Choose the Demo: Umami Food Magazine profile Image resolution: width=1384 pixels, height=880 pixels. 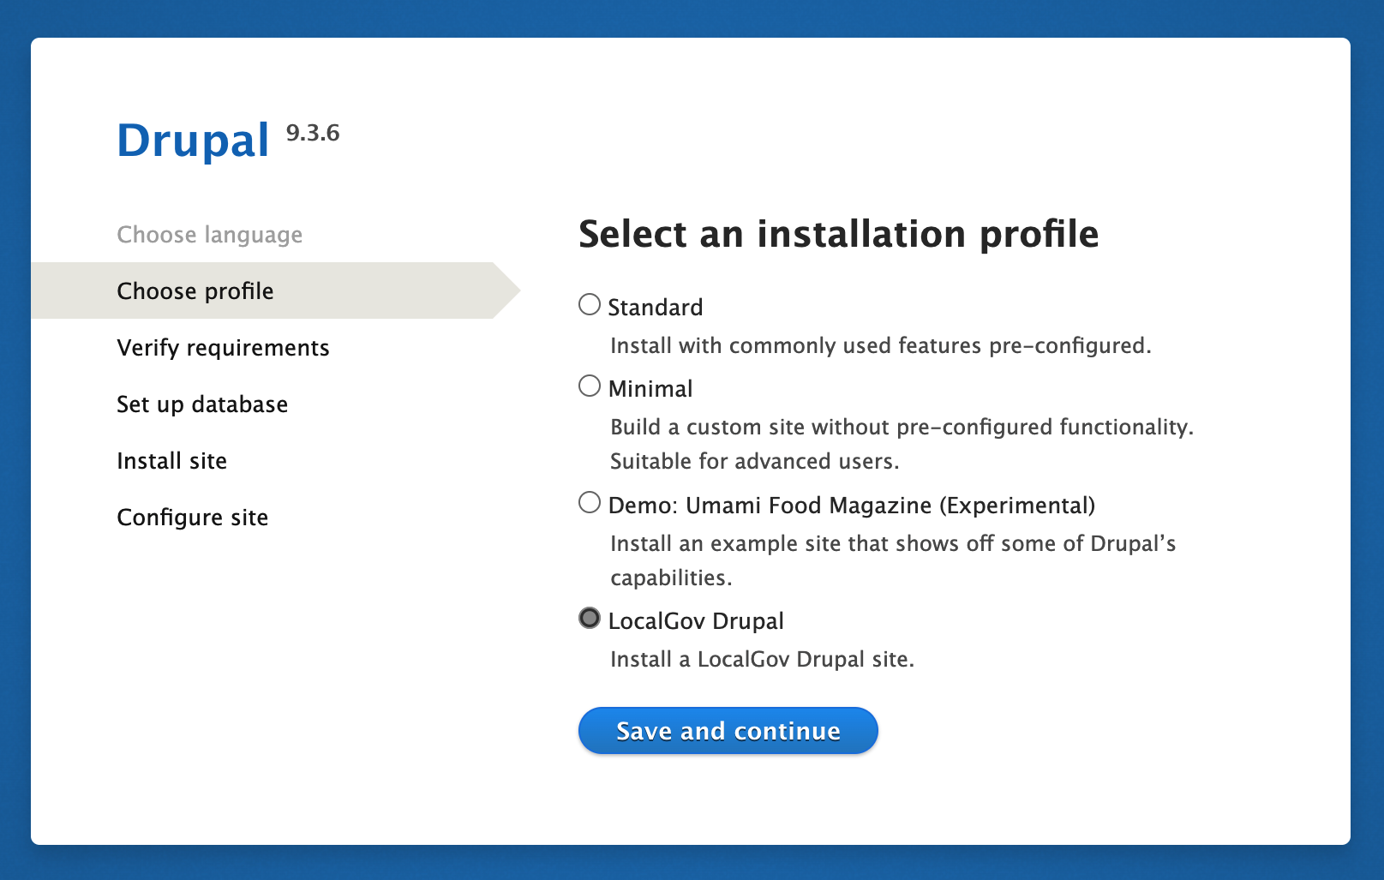[589, 502]
